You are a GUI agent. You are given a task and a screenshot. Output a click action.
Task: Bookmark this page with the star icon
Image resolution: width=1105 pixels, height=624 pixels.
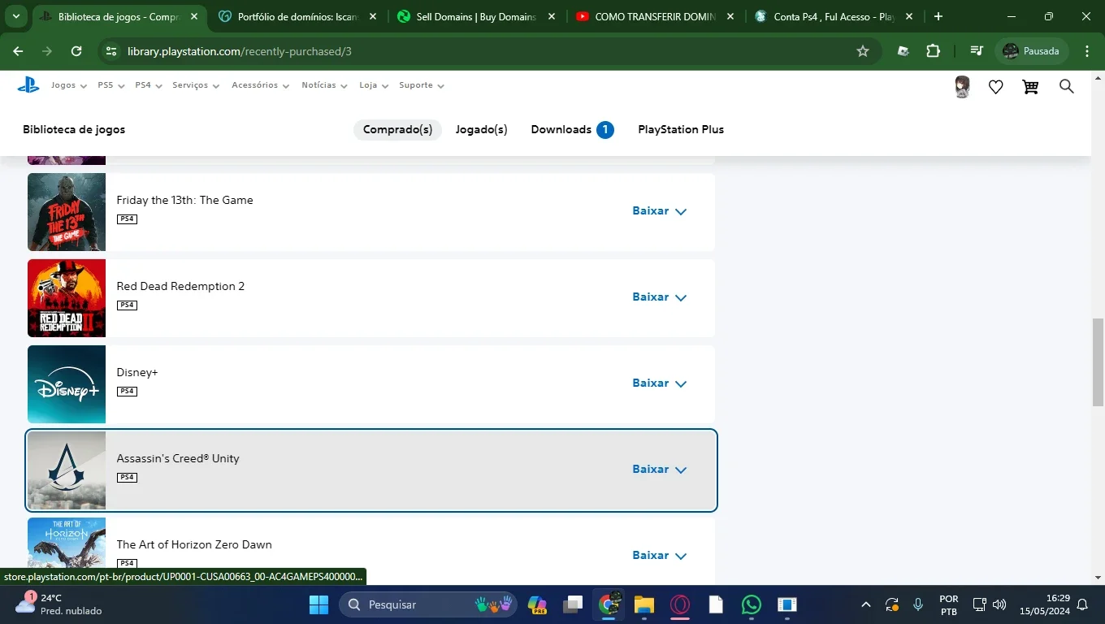tap(863, 51)
